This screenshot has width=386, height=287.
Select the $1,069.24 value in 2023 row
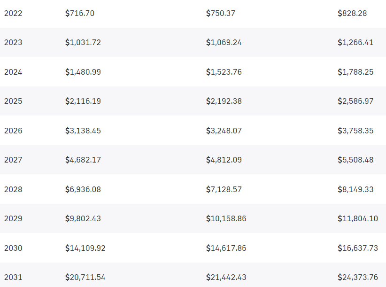point(224,43)
